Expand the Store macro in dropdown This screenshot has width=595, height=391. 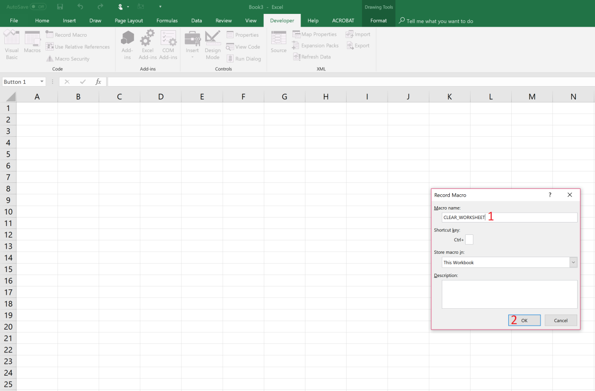click(x=573, y=262)
